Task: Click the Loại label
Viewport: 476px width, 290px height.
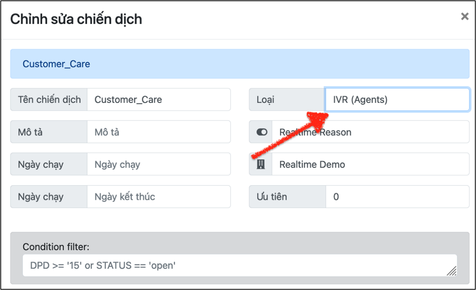Action: coord(265,100)
